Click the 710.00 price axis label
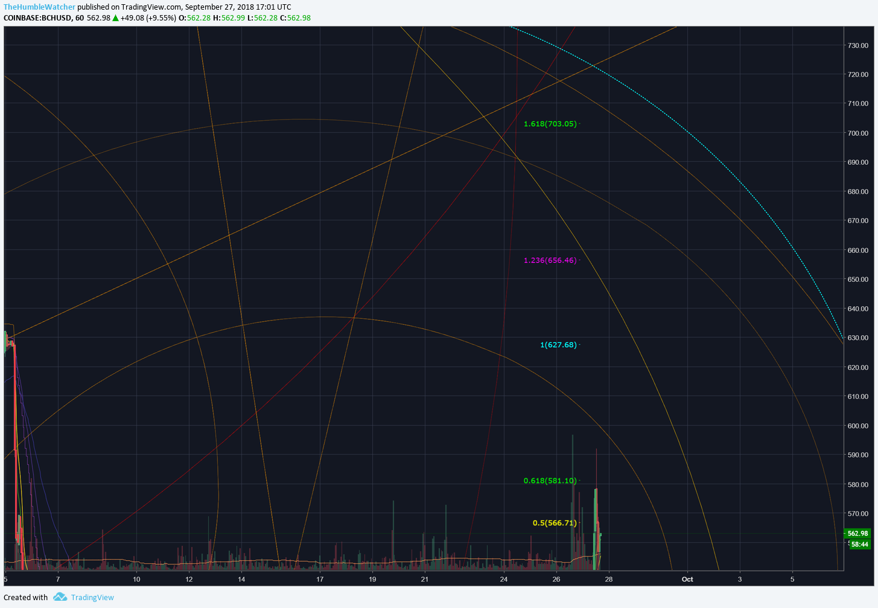 pos(858,104)
